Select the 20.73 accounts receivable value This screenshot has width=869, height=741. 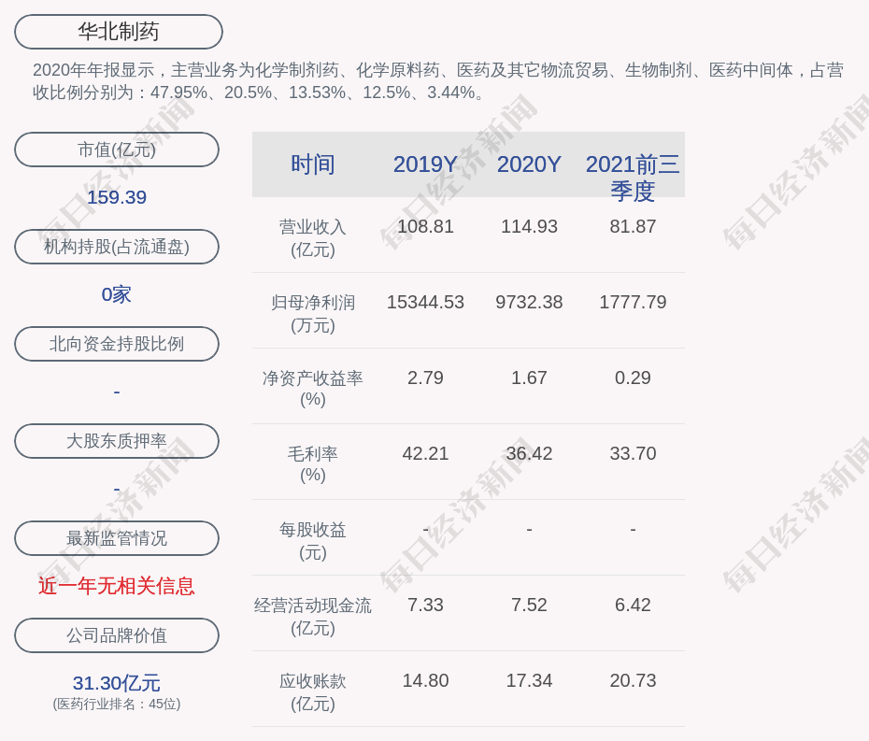633,681
